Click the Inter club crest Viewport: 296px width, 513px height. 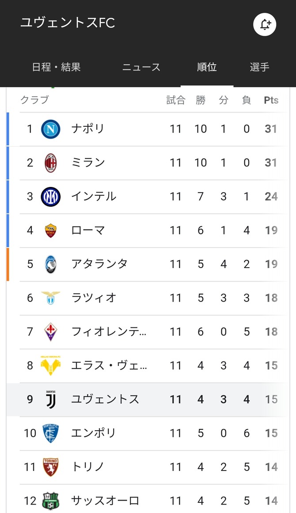[x=51, y=197]
